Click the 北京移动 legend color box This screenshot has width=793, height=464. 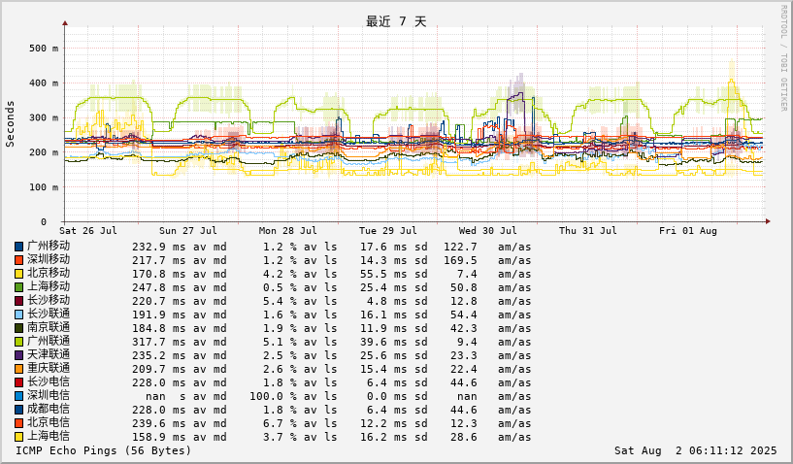18,275
